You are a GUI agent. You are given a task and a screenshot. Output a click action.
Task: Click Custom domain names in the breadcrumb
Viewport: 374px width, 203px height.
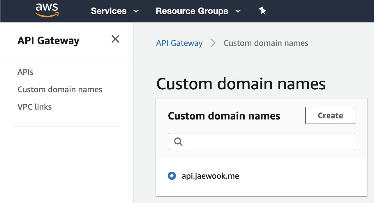[266, 43]
